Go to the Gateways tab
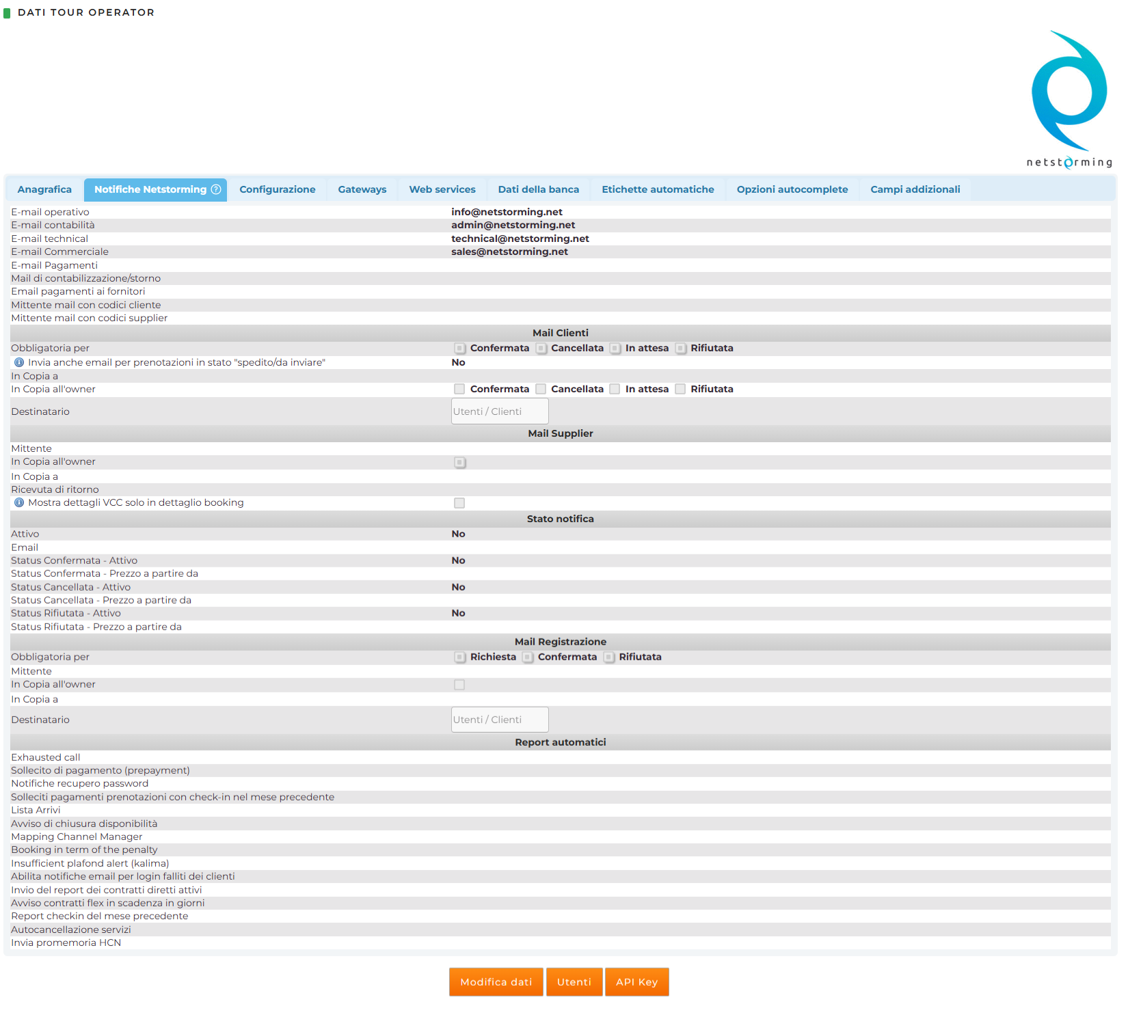This screenshot has width=1128, height=1017. tap(362, 189)
